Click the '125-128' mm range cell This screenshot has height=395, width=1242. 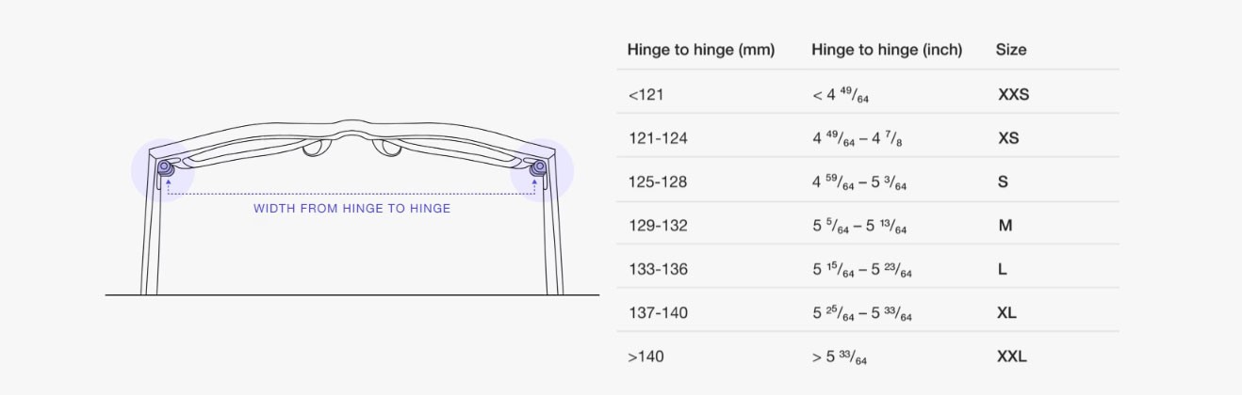point(658,182)
